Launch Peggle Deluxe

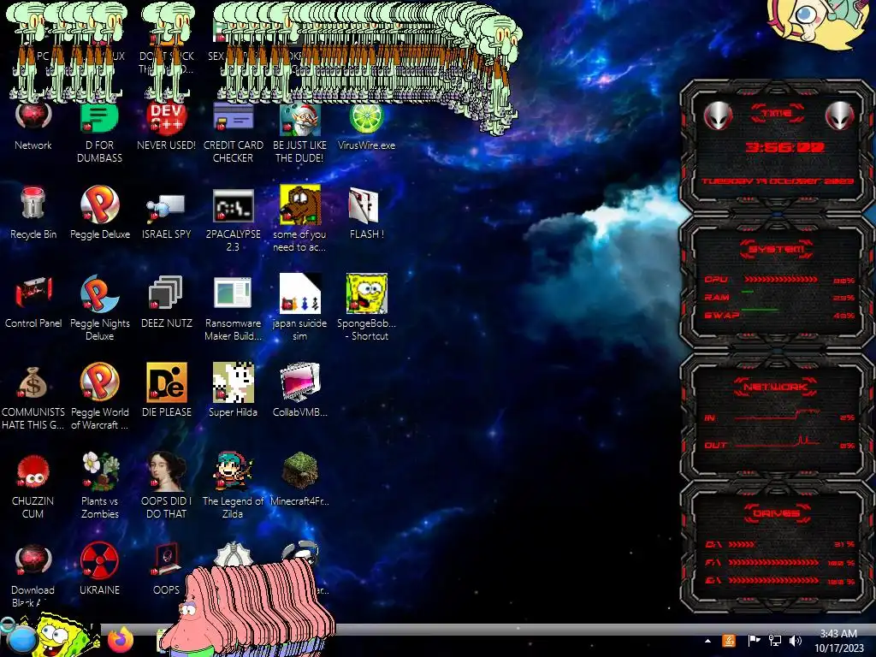pos(99,213)
